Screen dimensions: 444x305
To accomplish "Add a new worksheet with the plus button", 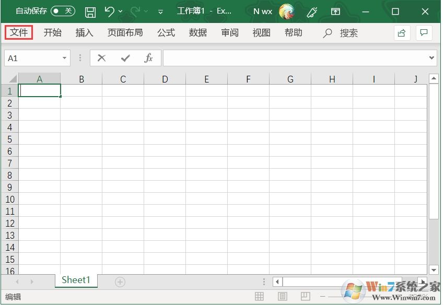I will [x=120, y=281].
